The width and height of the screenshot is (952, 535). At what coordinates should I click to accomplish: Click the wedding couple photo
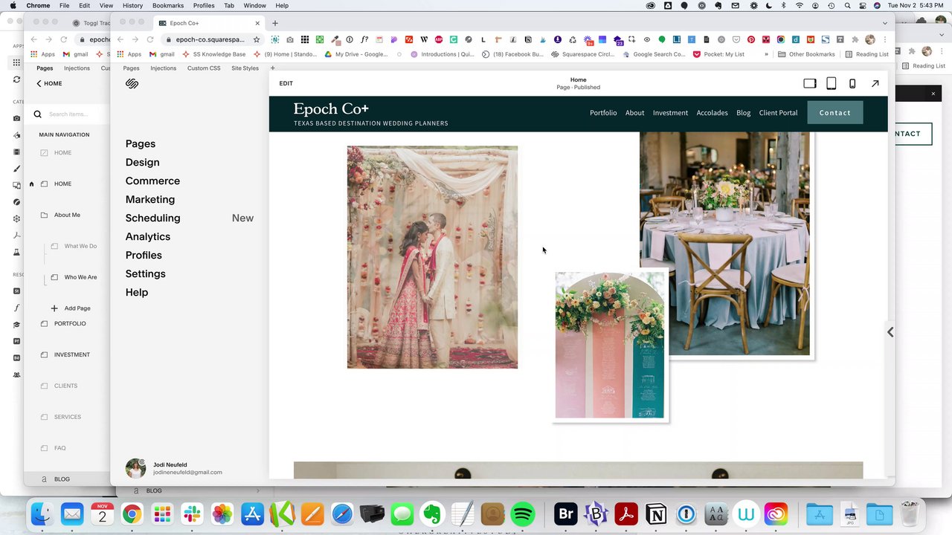[x=432, y=257]
